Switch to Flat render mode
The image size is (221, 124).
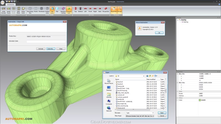coord(57,10)
